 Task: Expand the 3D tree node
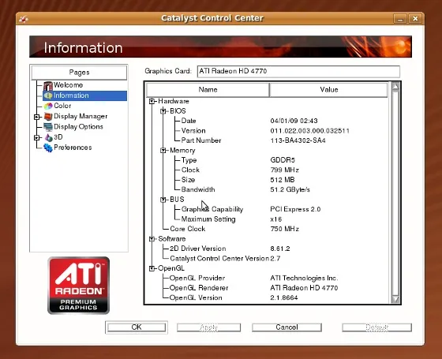(36, 137)
